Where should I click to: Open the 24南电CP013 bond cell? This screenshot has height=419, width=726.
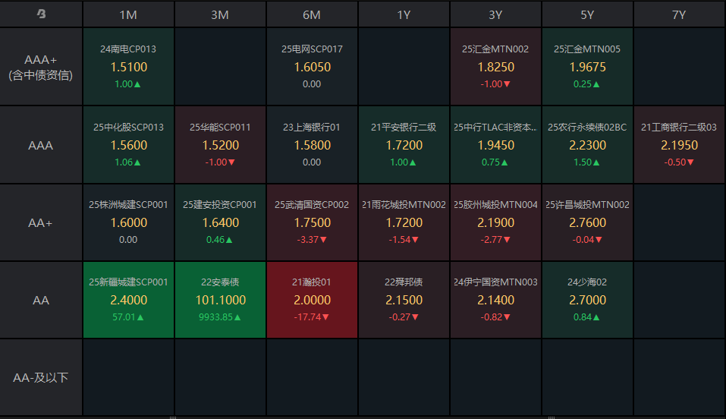(x=128, y=67)
